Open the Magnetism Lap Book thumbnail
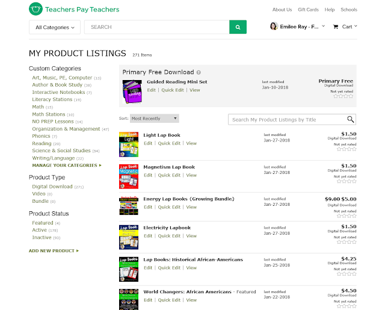Screen dimensions: 385x310 click(x=129, y=176)
